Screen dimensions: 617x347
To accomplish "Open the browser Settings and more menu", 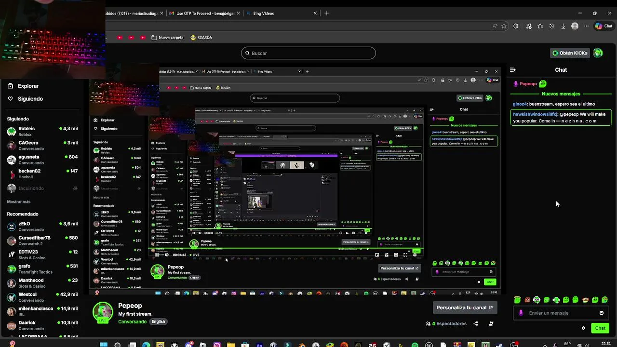I will (x=587, y=26).
